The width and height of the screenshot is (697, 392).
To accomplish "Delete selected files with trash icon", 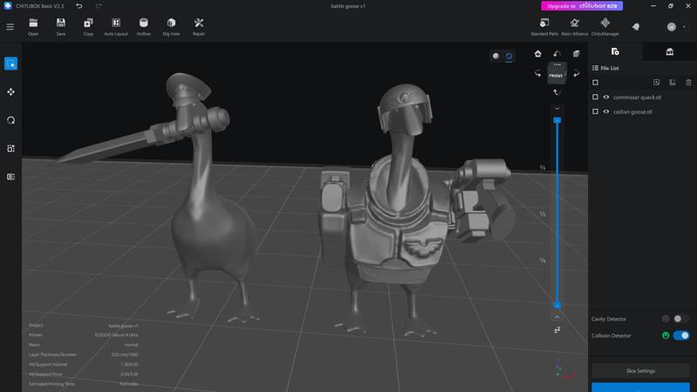I will click(688, 82).
